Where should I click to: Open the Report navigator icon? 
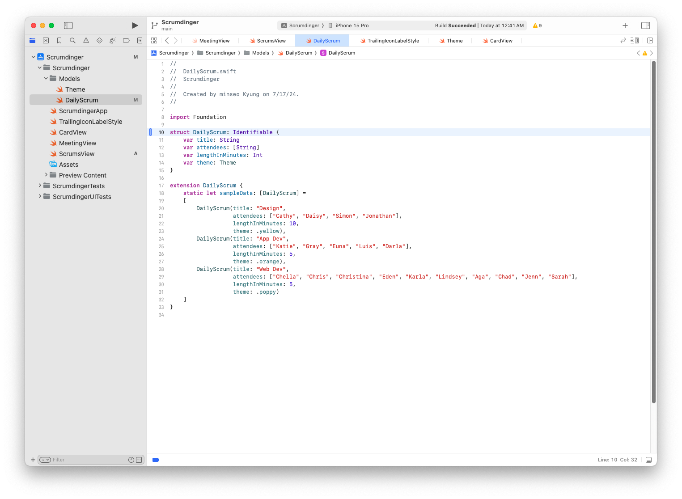140,41
